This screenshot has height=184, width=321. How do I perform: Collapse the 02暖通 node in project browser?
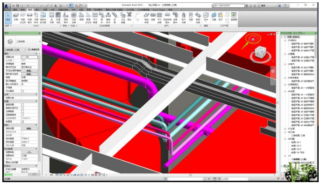(x=285, y=54)
